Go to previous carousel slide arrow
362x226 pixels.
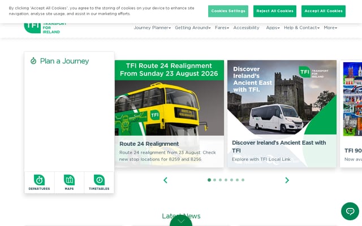coord(165,180)
